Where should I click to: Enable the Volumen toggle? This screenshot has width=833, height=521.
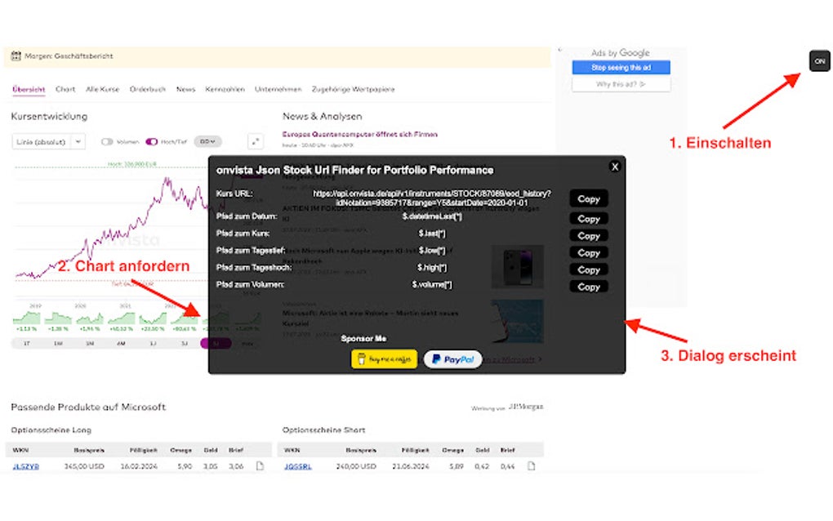(x=105, y=140)
